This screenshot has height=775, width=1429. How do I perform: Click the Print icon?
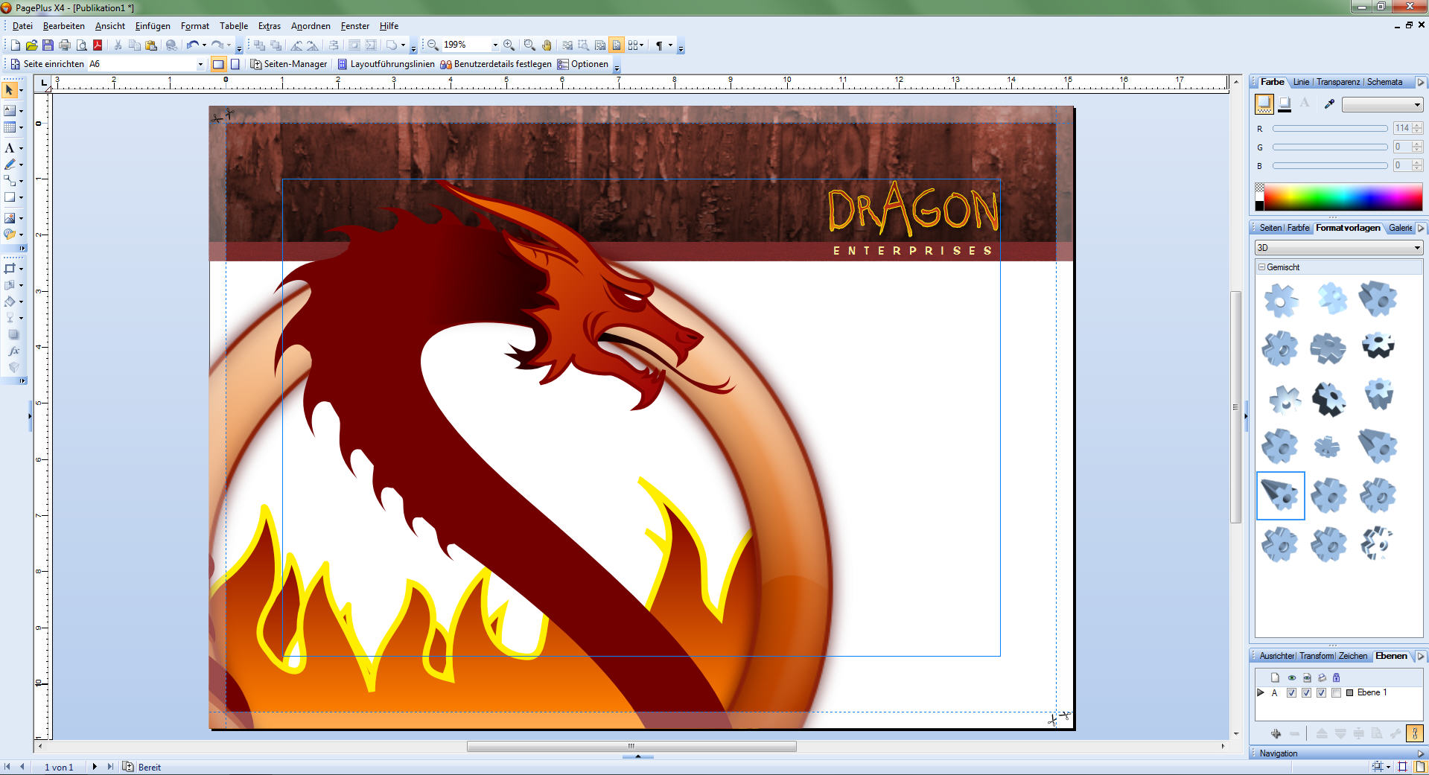65,45
